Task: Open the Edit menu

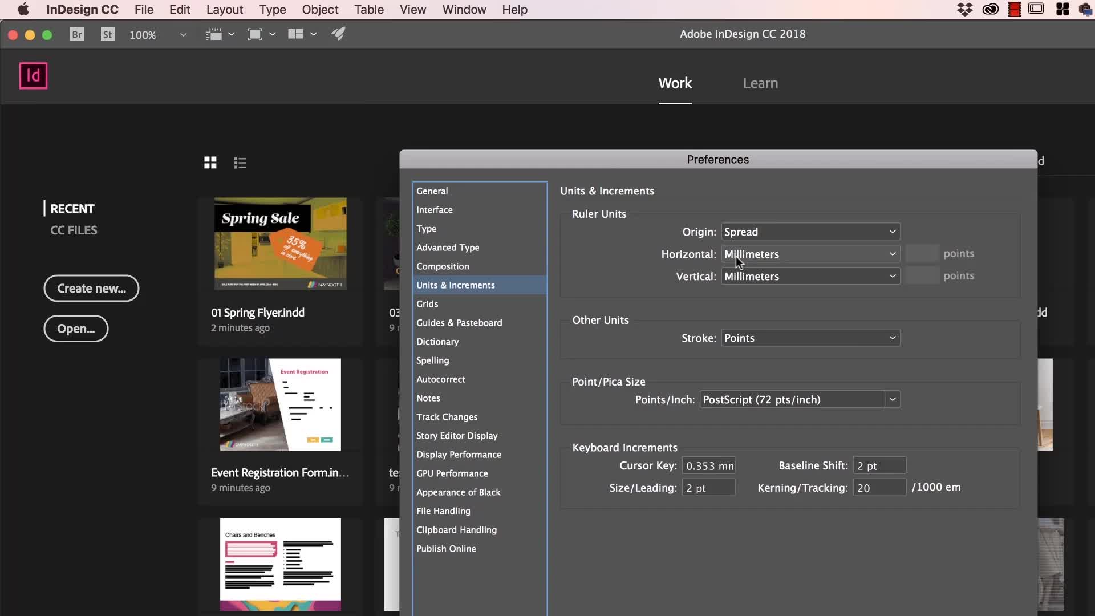Action: point(180,9)
